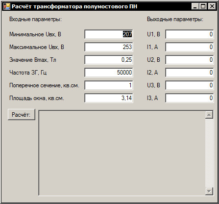The height and width of the screenshot is (204, 219).
Task: Maximize the calculator window
Action: point(203,6)
